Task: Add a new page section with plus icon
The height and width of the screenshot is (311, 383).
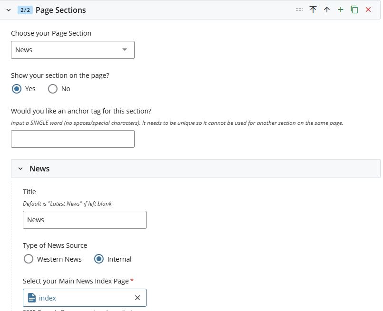Action: coord(341,9)
